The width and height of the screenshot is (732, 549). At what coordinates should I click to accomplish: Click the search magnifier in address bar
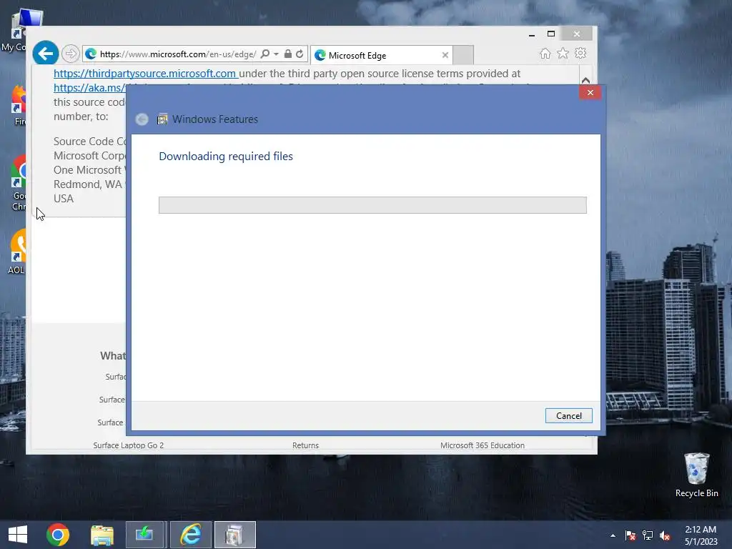(264, 54)
